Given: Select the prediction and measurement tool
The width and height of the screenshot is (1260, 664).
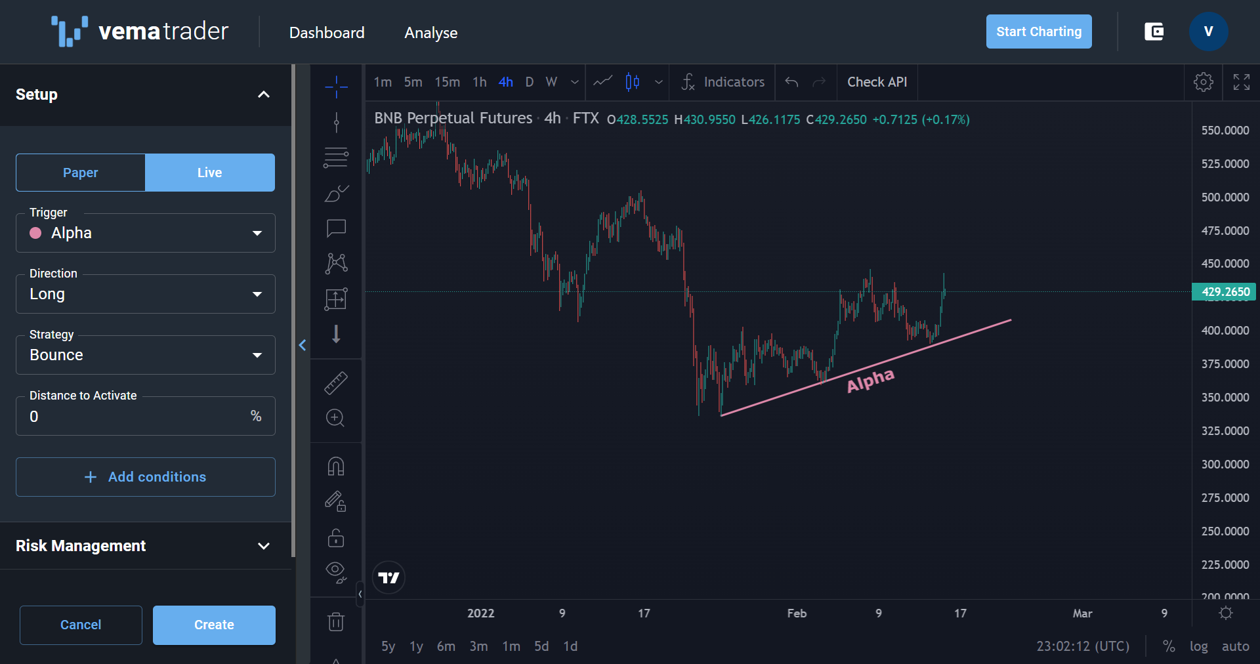Looking at the screenshot, I should 336,299.
